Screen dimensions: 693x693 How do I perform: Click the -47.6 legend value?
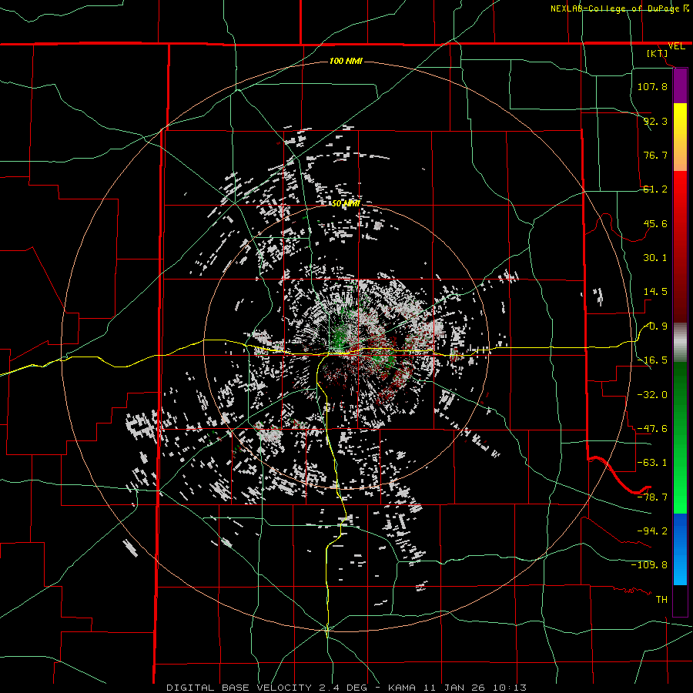coord(652,429)
